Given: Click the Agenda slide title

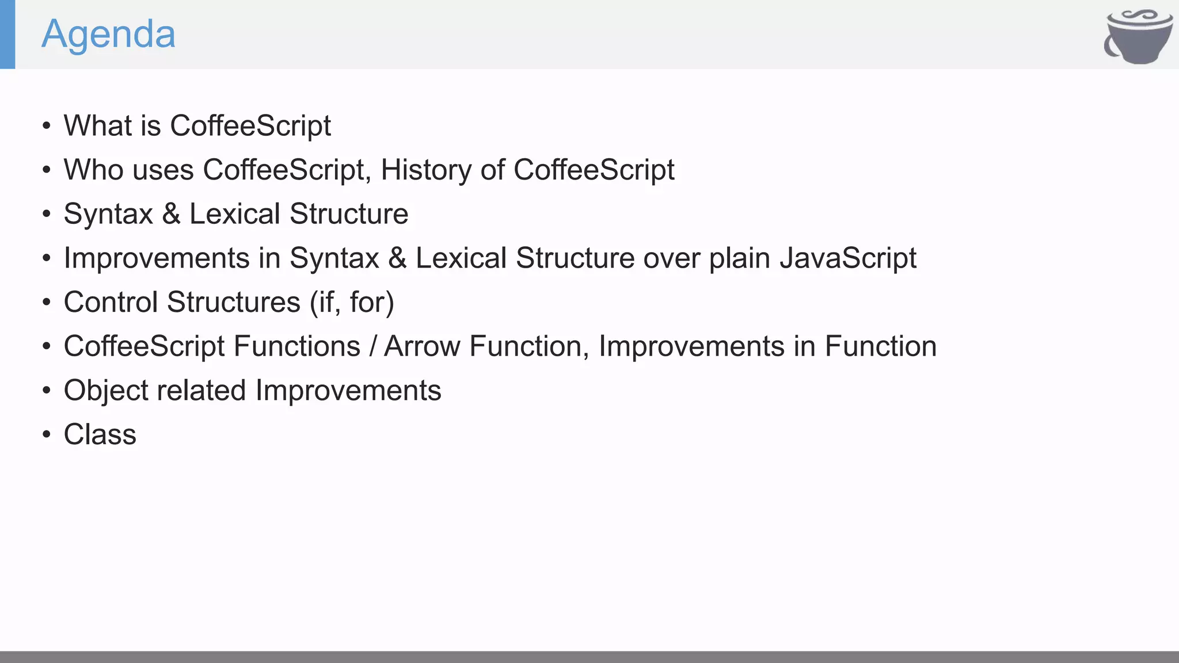Looking at the screenshot, I should click(108, 34).
